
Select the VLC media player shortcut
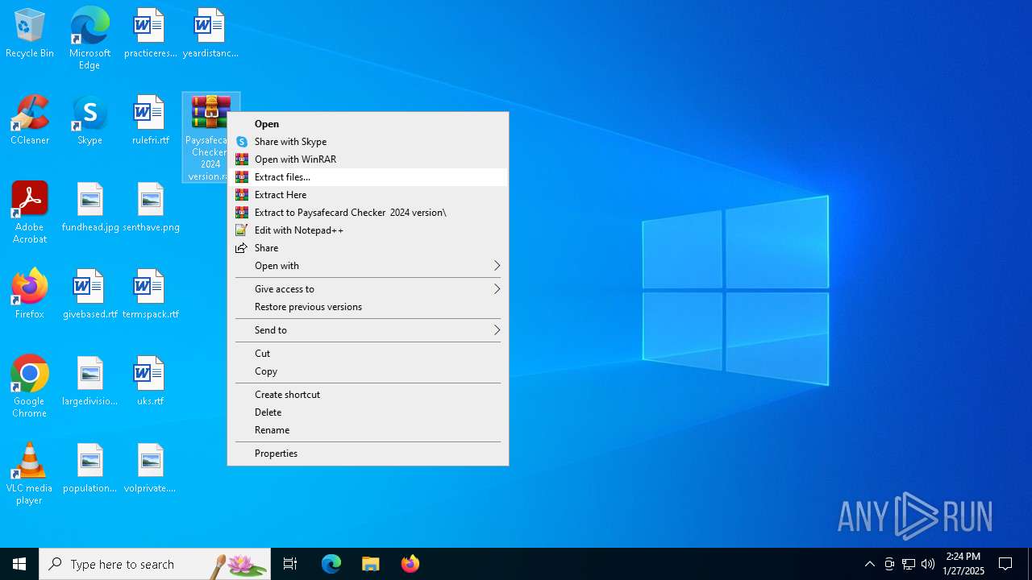click(30, 474)
